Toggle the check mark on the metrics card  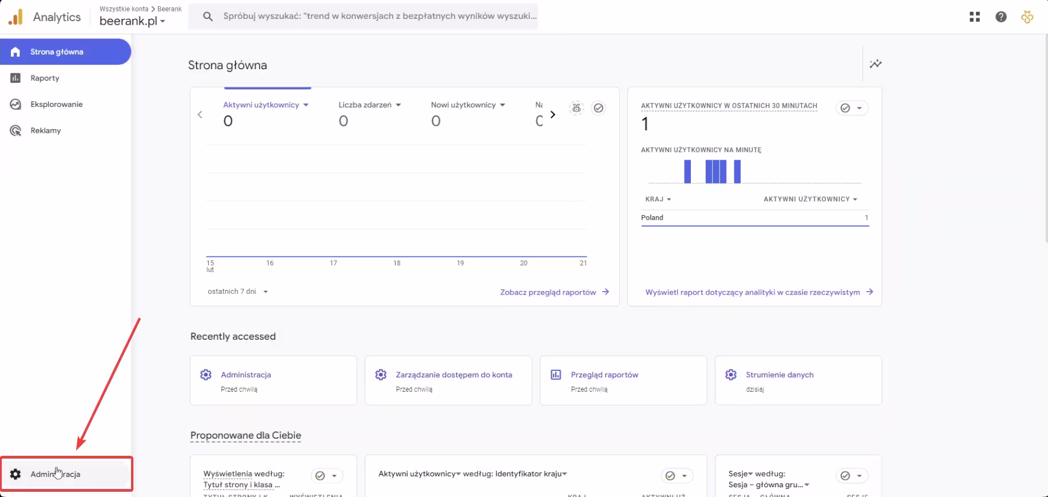tap(598, 108)
